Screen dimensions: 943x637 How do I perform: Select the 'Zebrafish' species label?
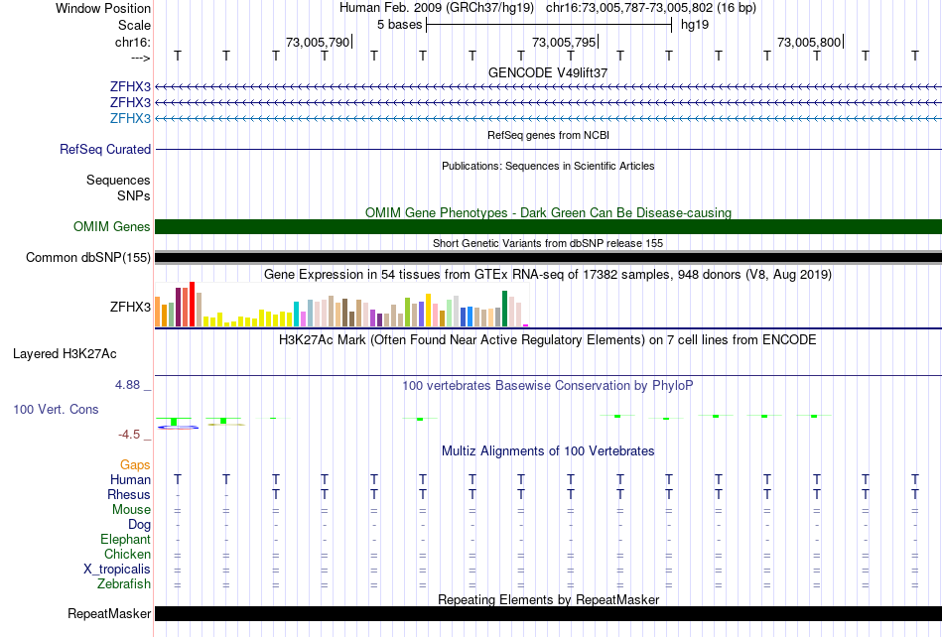click(x=124, y=583)
